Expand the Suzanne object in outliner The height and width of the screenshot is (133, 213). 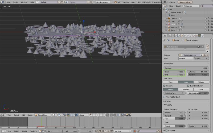pos(166,27)
